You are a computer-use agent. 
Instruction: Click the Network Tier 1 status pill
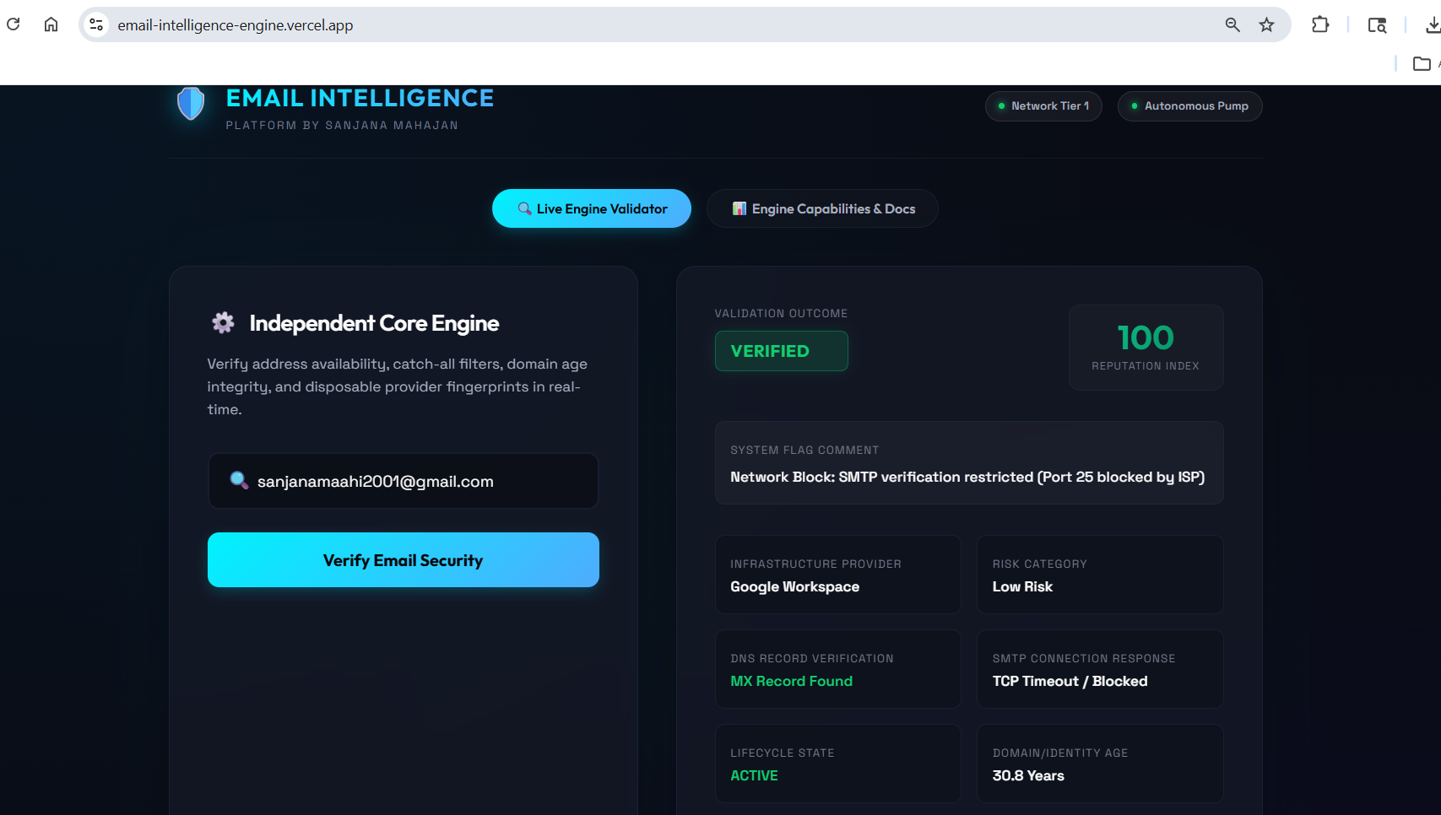tap(1043, 106)
